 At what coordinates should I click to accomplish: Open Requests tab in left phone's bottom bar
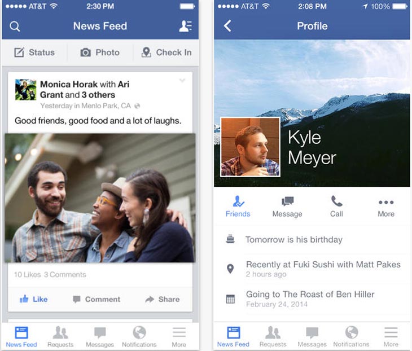[60, 337]
